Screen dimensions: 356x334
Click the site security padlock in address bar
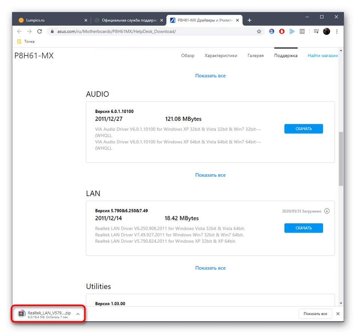tap(52, 32)
